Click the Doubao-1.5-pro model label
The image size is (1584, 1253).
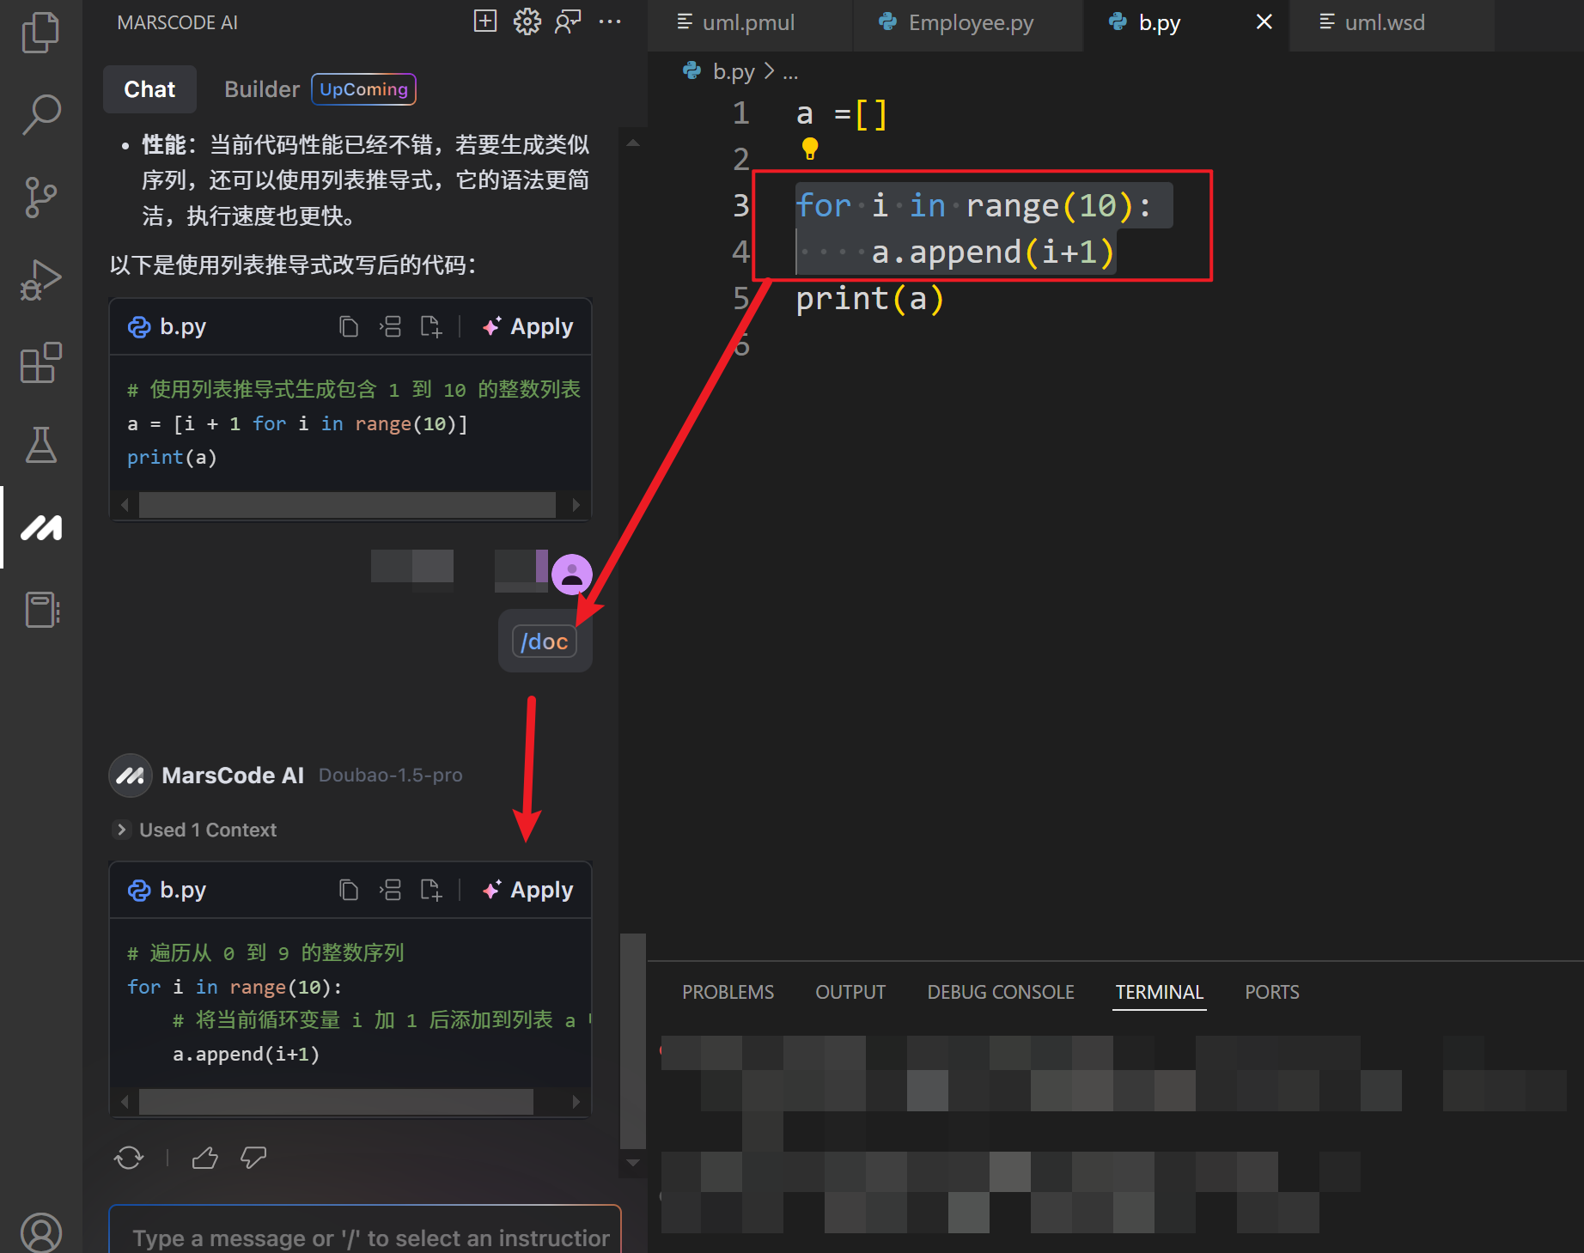tap(390, 775)
